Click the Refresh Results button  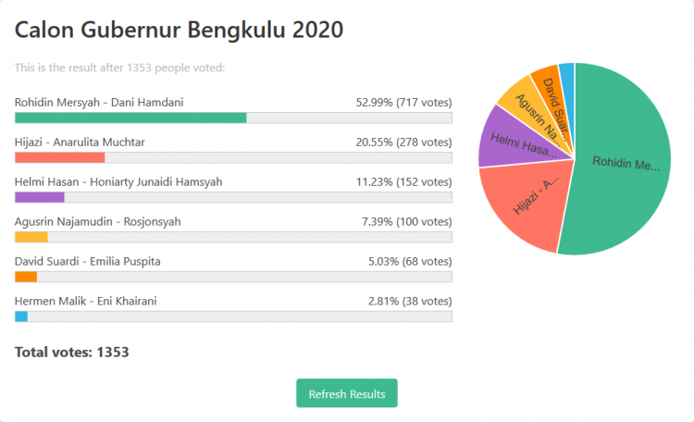click(347, 393)
